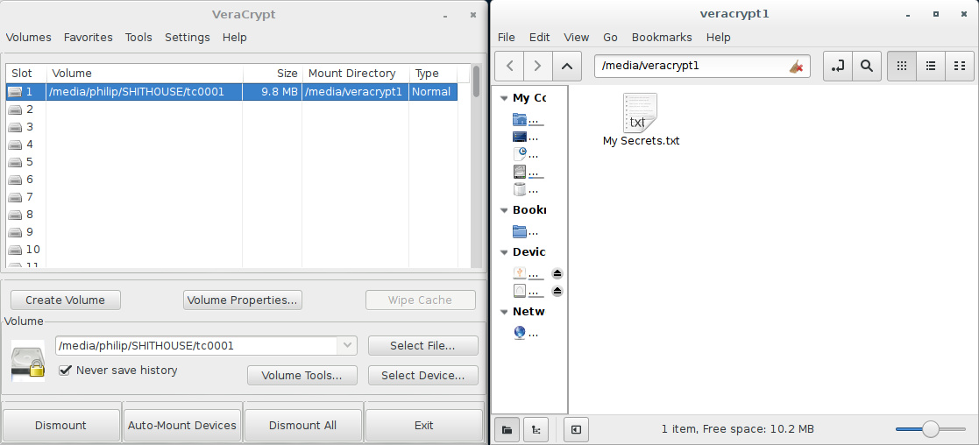The height and width of the screenshot is (445, 979).
Task: Open file search with magnifier icon
Action: click(867, 66)
